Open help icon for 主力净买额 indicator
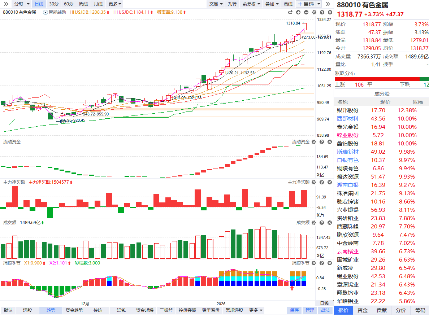The image size is (429, 315). click(321, 182)
